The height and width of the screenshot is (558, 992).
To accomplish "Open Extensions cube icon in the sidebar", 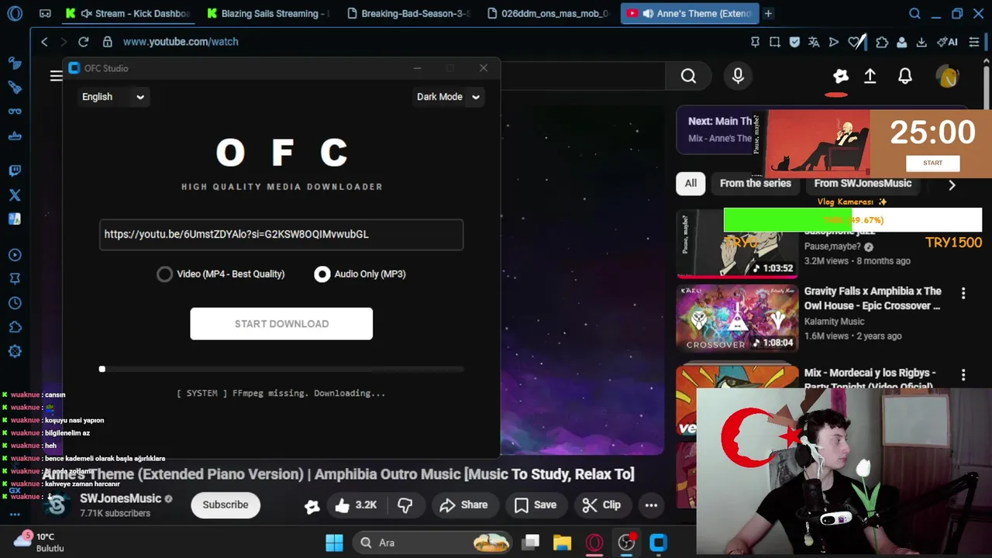I will (15, 327).
